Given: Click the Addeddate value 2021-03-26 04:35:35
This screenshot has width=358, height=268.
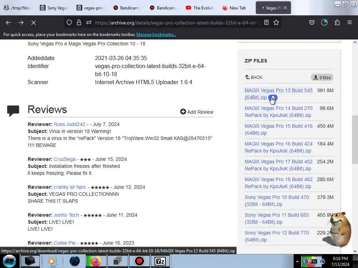Looking at the screenshot, I should pyautogui.click(x=121, y=58).
